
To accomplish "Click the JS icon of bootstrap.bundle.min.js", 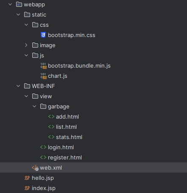I will (x=44, y=66).
